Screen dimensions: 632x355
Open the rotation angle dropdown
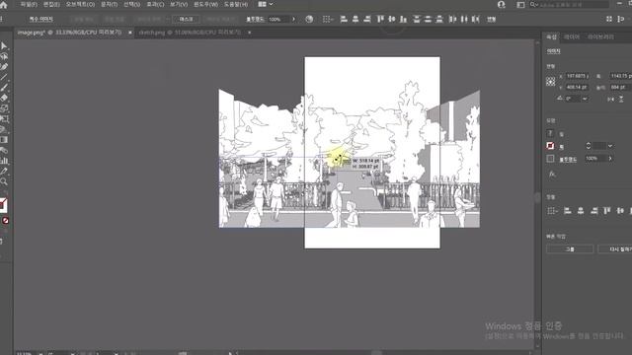585,99
